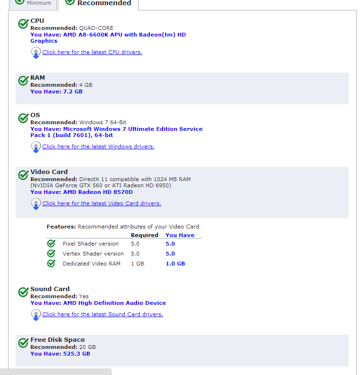
Task: Open the latest Windows drivers link
Action: pos(98,146)
